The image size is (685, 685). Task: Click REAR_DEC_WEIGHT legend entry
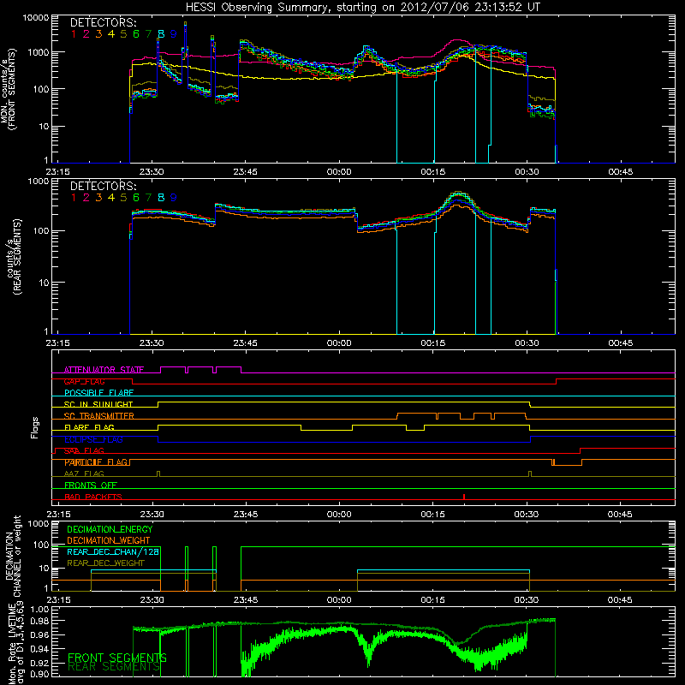click(105, 563)
